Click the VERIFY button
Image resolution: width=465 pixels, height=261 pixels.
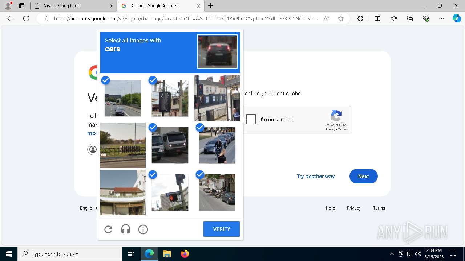[222, 229]
